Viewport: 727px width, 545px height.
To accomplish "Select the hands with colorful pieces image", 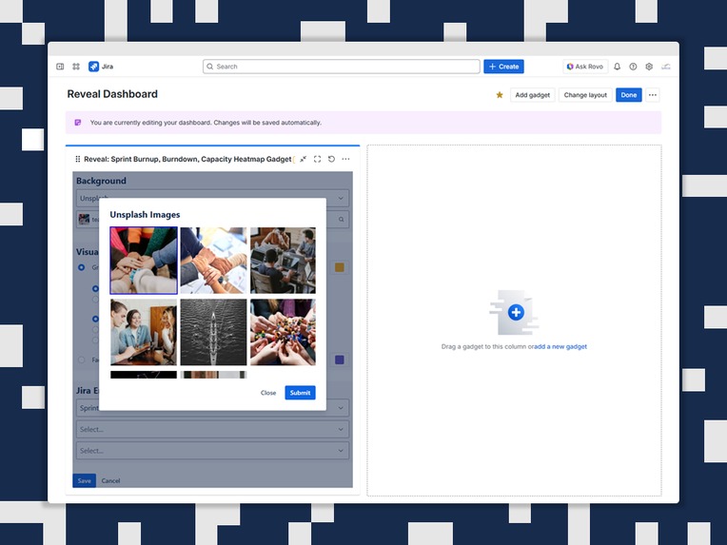I will point(283,332).
